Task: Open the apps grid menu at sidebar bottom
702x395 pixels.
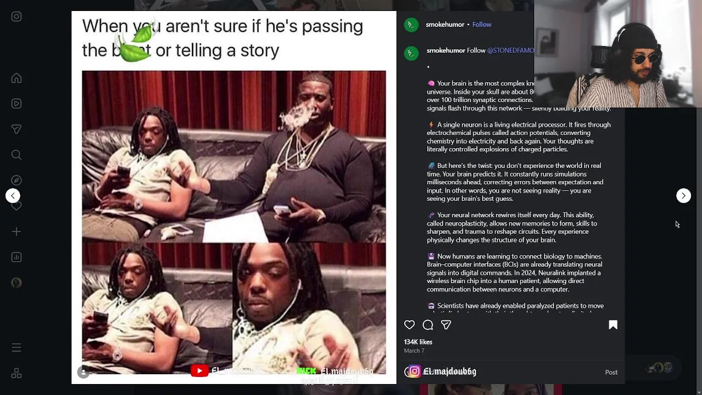Action: pyautogui.click(x=16, y=373)
